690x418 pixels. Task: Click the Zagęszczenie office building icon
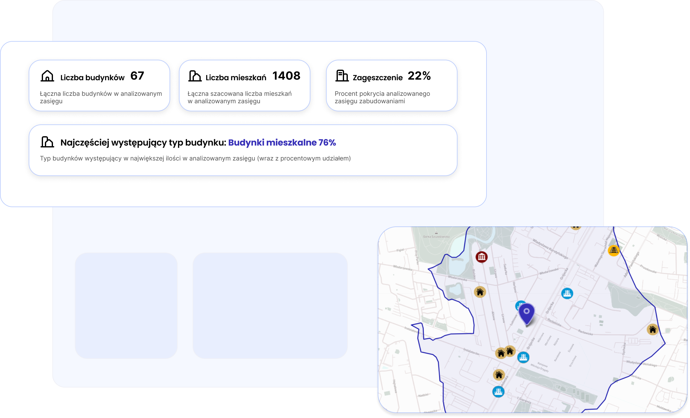point(342,76)
